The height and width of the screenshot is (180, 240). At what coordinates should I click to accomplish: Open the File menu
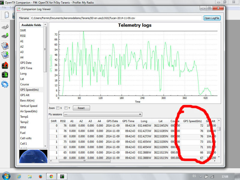(4, 7)
